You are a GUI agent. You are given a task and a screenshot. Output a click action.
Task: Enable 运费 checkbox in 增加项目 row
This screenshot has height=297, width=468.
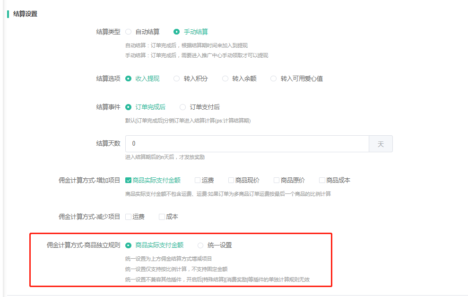tap(198, 180)
